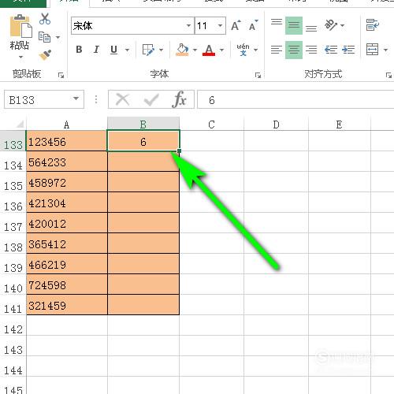Toggle Center horizontal alignment
Screen dimensions: 394x394
point(294,50)
